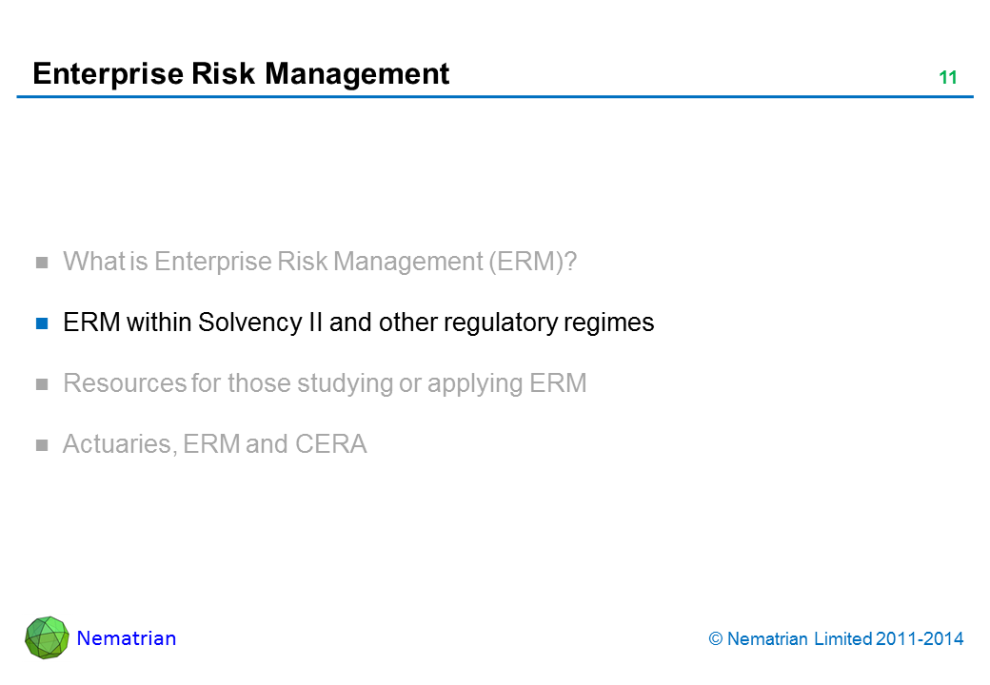Click the Nematrian polyhedron logo
Screen dimensions: 990x685
(47, 637)
